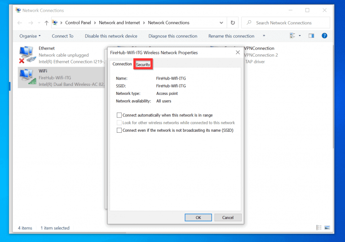
Task: Go forward in Network Connections window
Action: coord(31,22)
